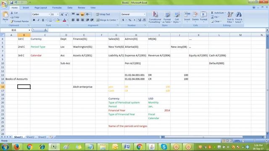Screen dimensions: 269x151
Task: Decrease the font size
Action: pos(66,14)
